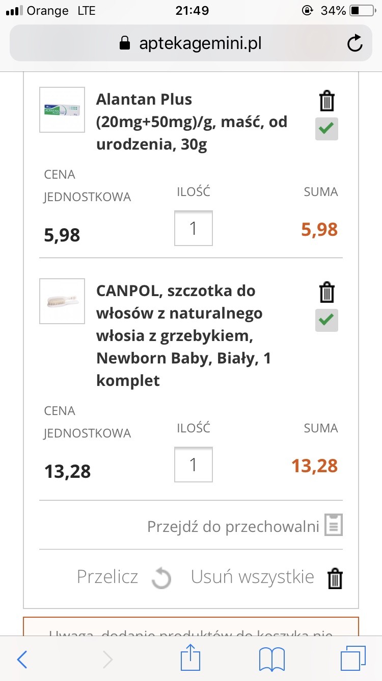Reload the page with the refresh icon

pyautogui.click(x=354, y=44)
